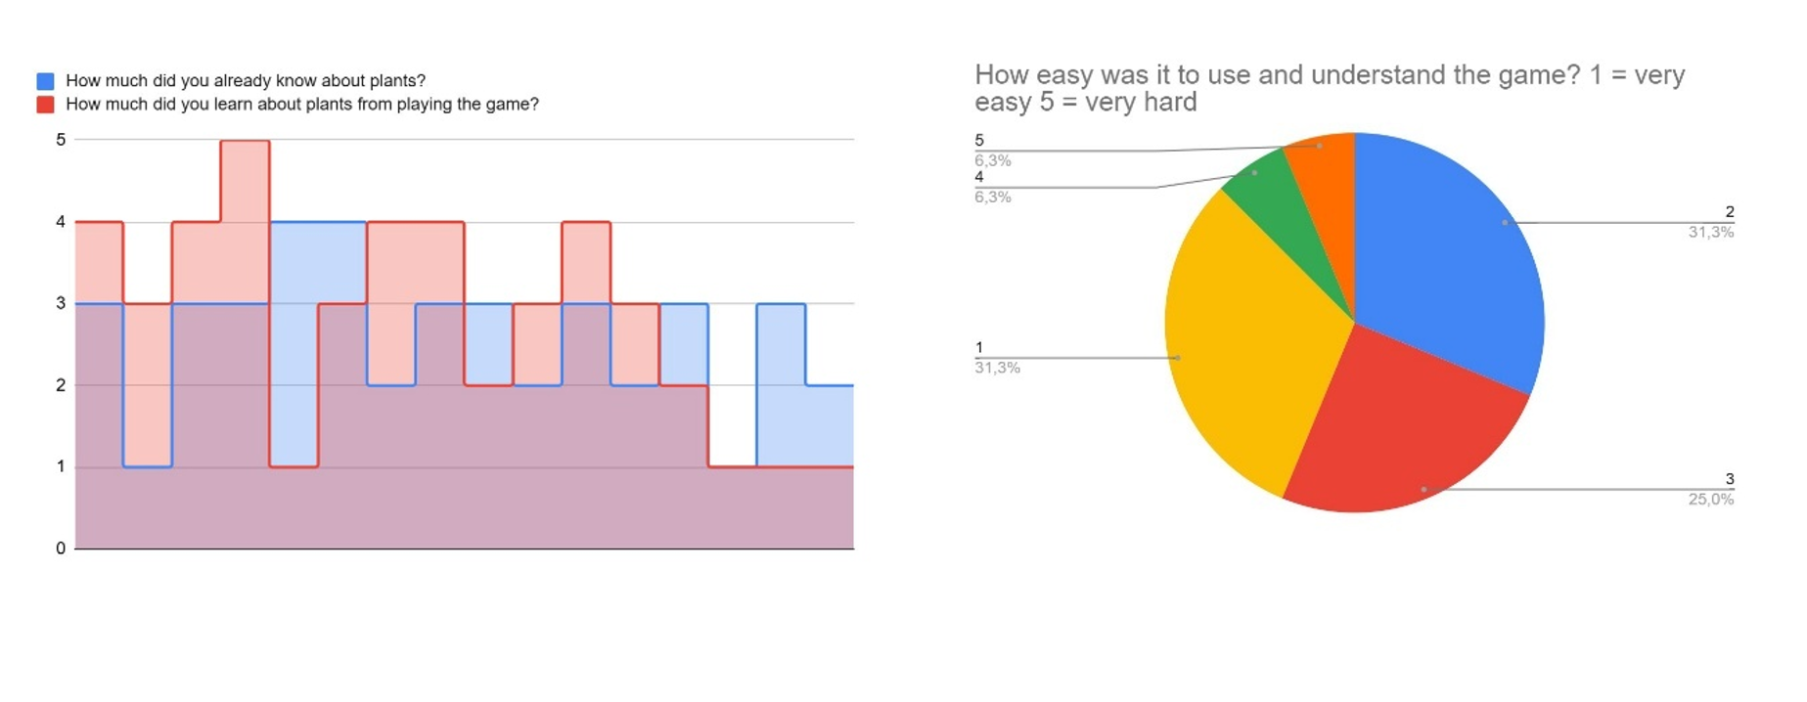1807x702 pixels.
Task: Select the blue pie slice
Action: (x=1448, y=254)
